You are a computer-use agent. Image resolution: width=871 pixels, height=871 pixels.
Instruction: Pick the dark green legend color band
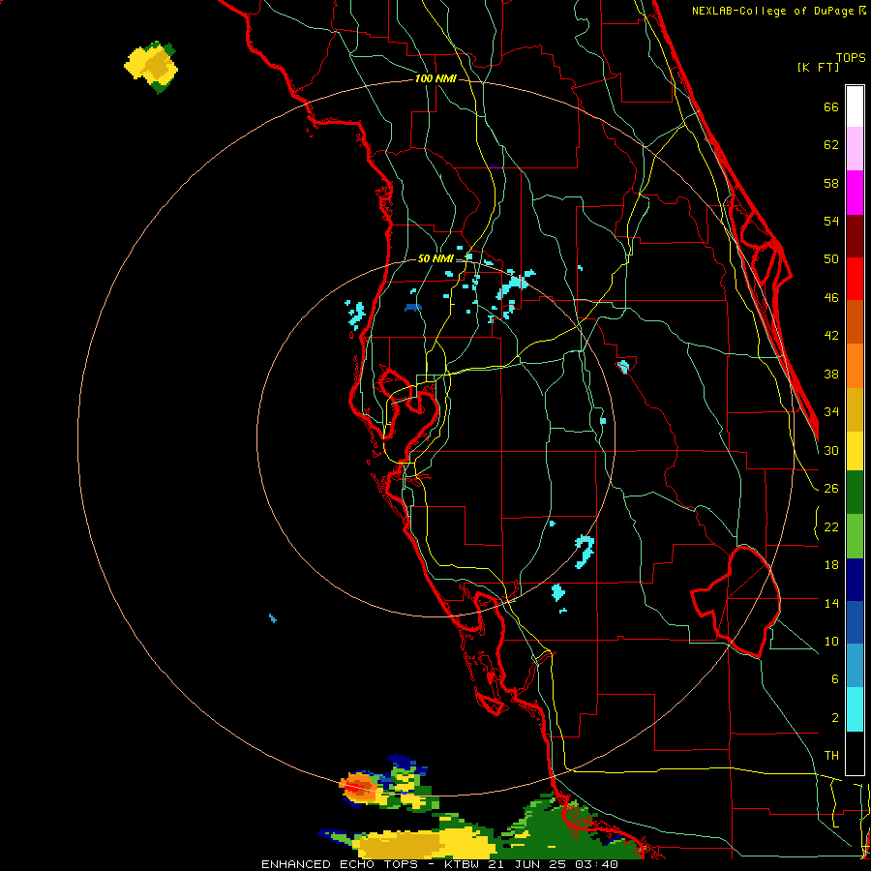click(855, 493)
